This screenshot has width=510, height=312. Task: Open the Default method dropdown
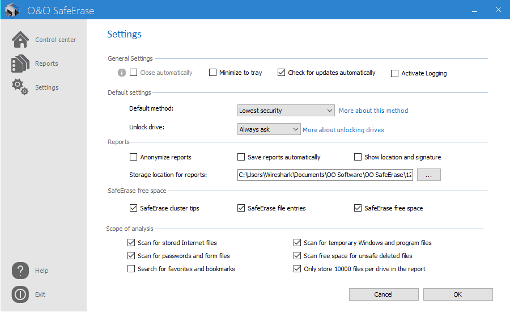(x=286, y=111)
